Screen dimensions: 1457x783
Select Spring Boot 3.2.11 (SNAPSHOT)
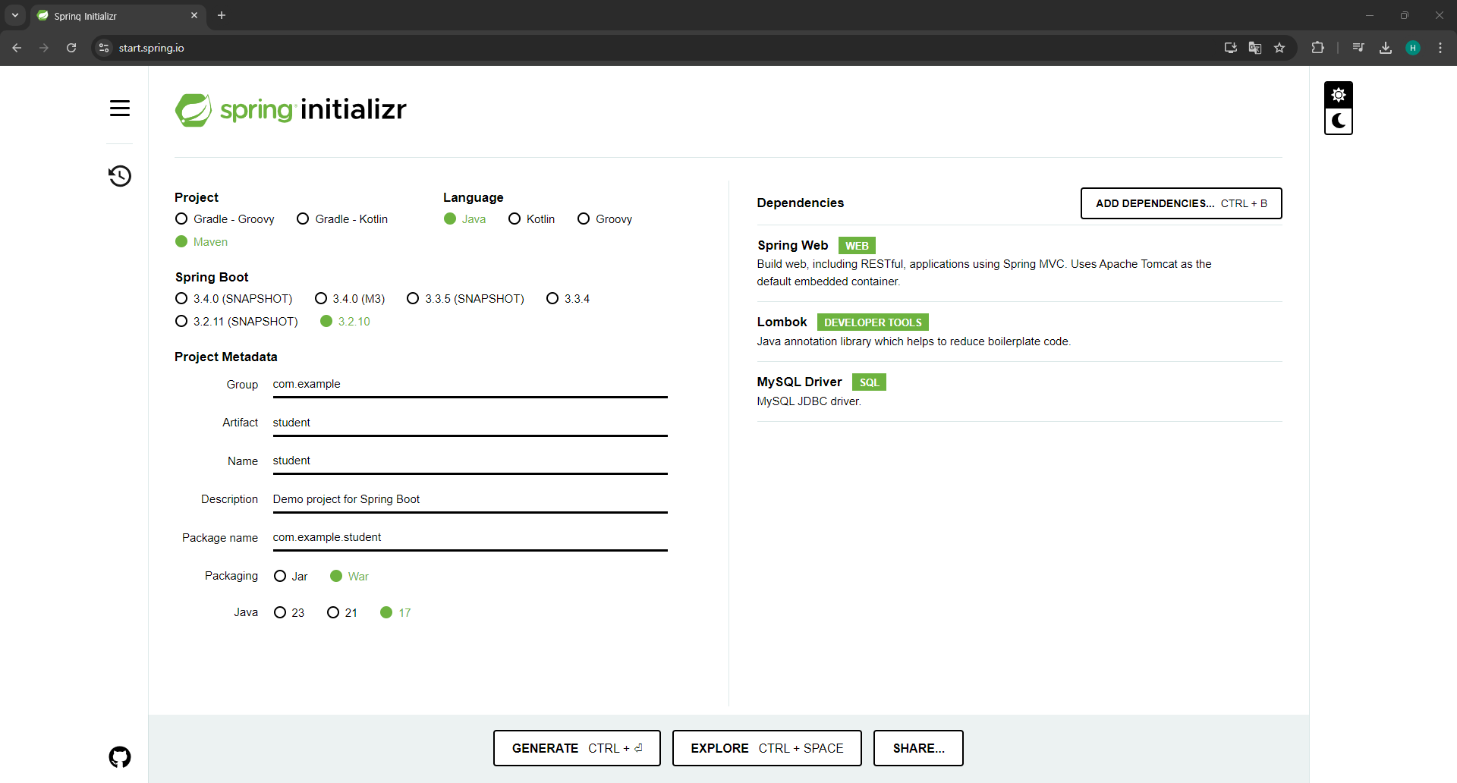click(x=236, y=322)
